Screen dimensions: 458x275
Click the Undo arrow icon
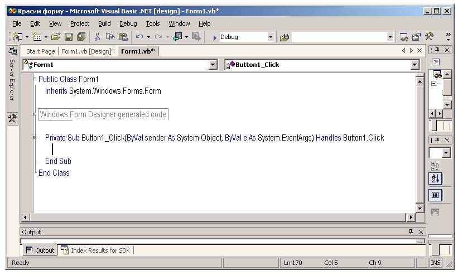tap(139, 37)
